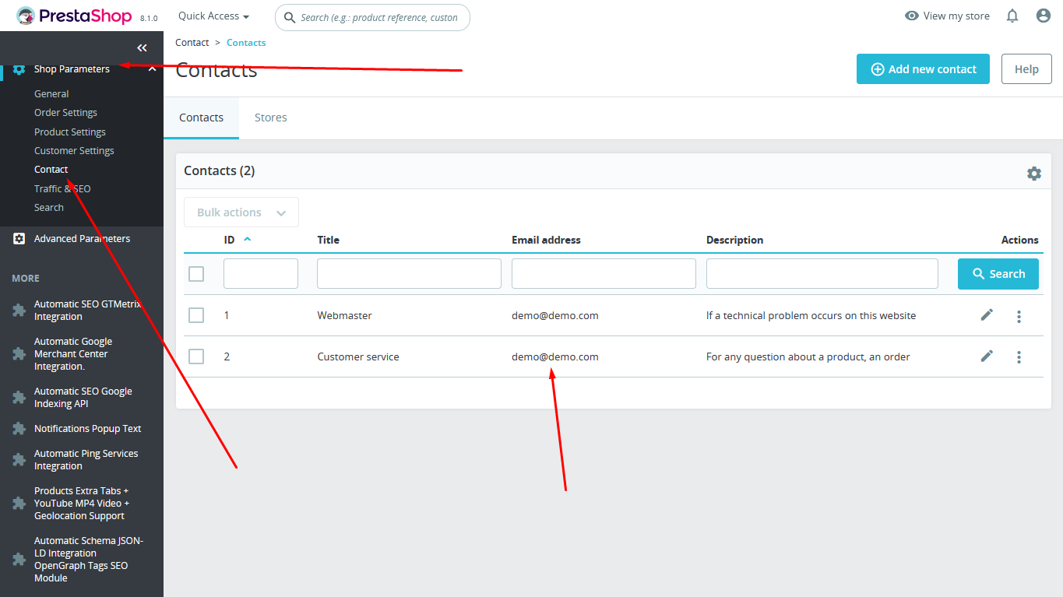Click the PrestaShop logo
The height and width of the screenshot is (597, 1063).
click(x=76, y=16)
